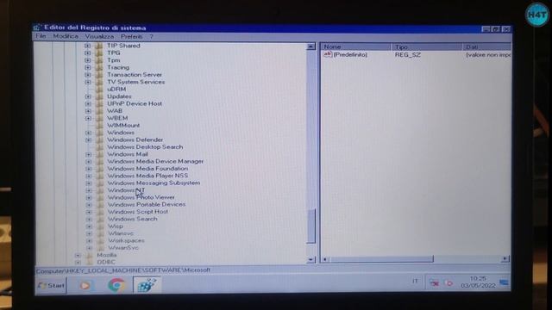Select the Windows Media Device Manager key

coord(155,161)
